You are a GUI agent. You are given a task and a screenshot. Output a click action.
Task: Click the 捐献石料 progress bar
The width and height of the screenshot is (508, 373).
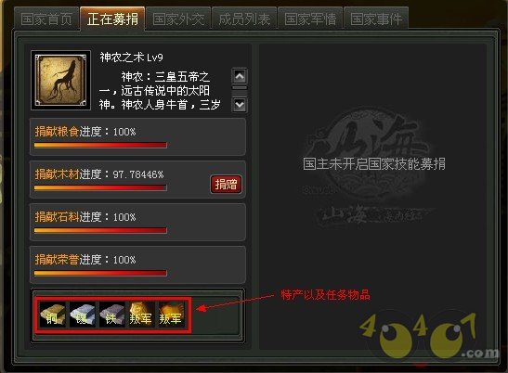pos(100,230)
